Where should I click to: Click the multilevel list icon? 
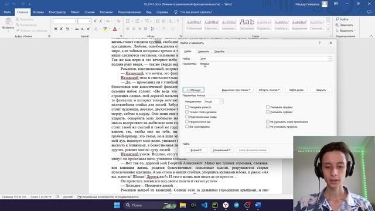[x=147, y=21]
